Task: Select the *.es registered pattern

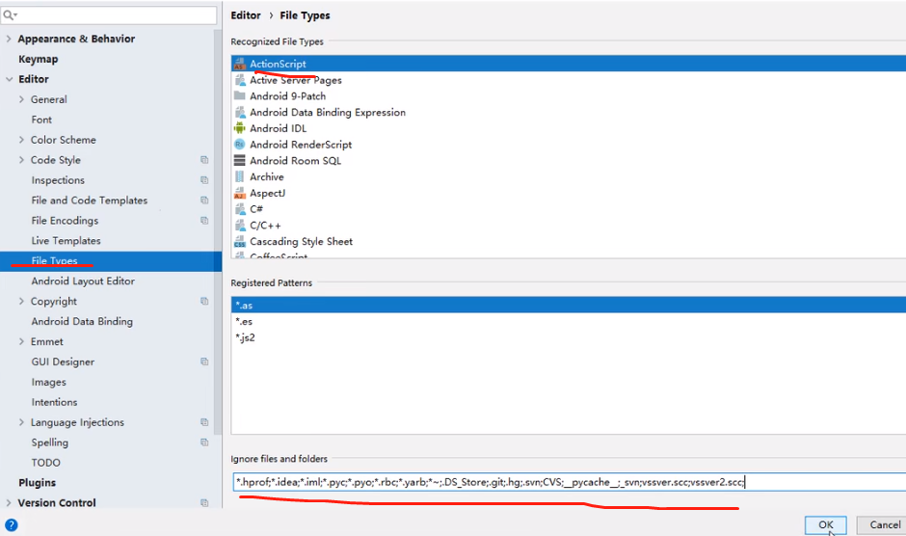Action: [x=569, y=321]
